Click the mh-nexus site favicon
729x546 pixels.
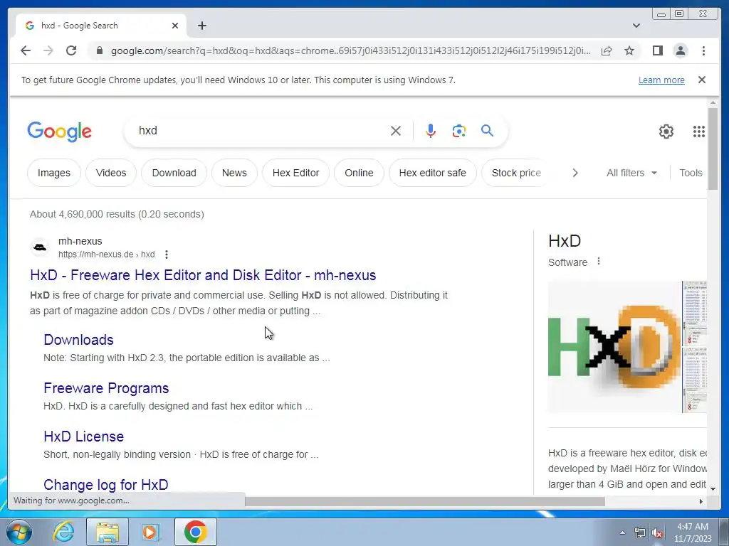[x=40, y=247]
